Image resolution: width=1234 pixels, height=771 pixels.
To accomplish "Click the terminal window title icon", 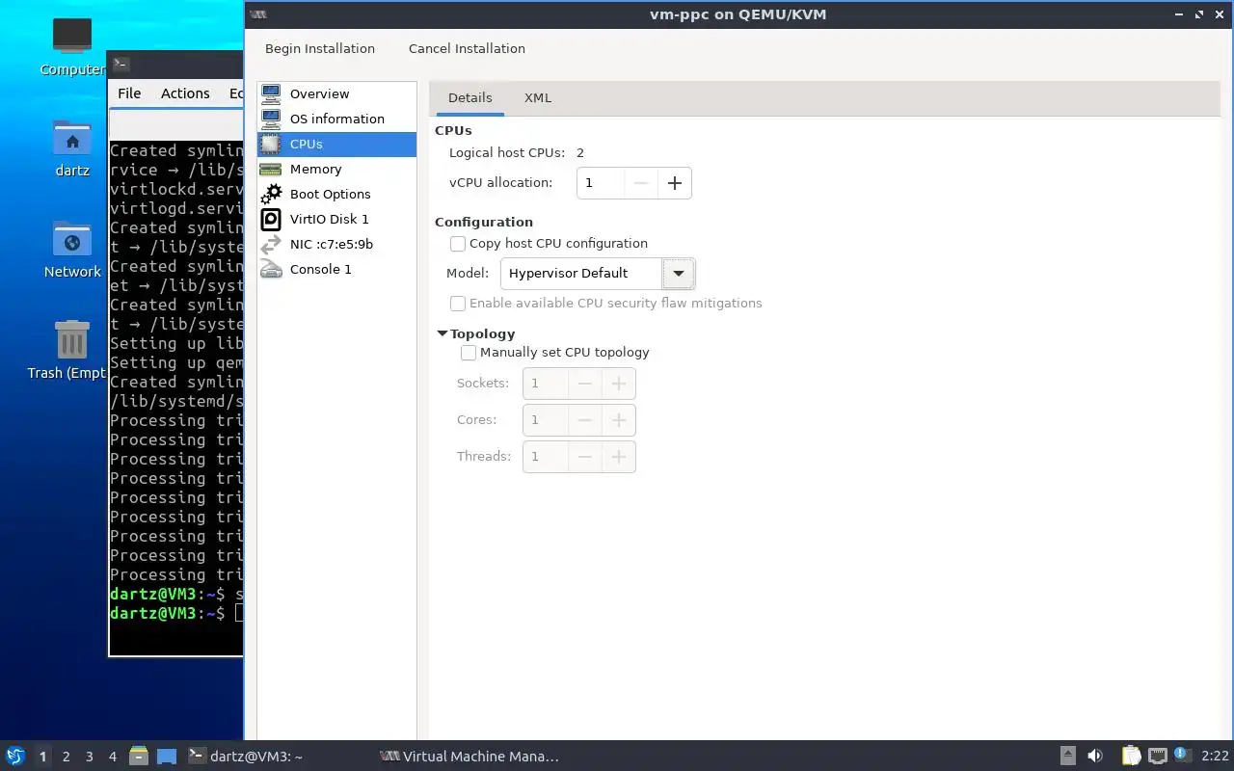I will click(x=121, y=64).
